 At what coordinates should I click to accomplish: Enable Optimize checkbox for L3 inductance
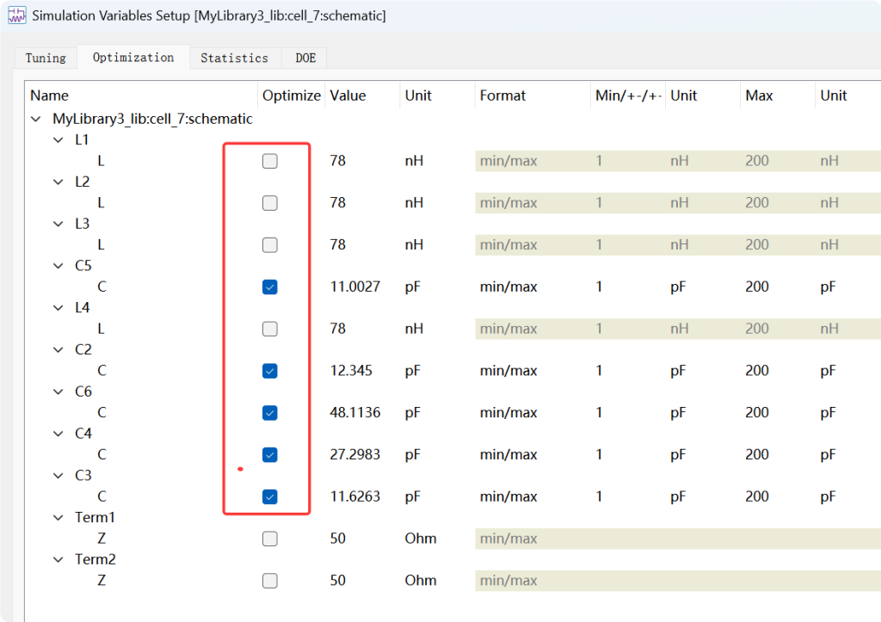[x=269, y=245]
